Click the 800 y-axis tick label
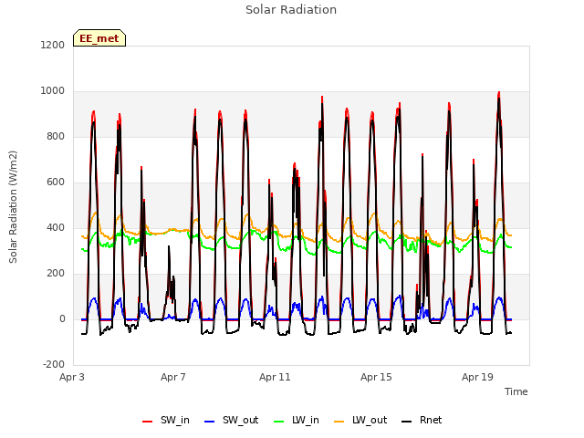Image resolution: width=584 pixels, height=438 pixels. pyautogui.click(x=56, y=137)
